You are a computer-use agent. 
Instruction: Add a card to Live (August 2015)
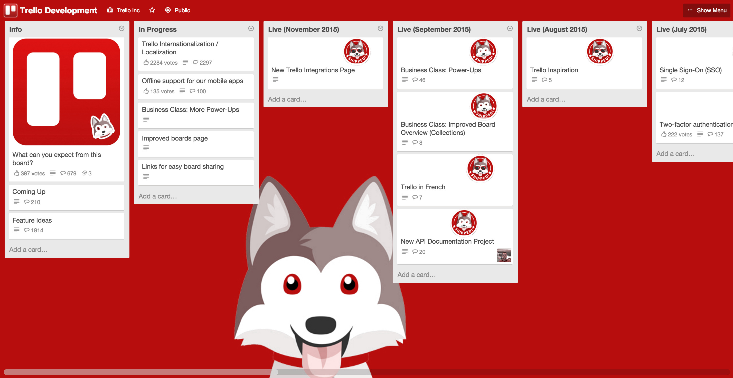546,99
